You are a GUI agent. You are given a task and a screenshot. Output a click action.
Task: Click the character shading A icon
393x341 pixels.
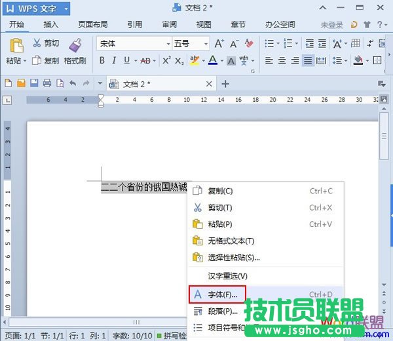point(231,61)
